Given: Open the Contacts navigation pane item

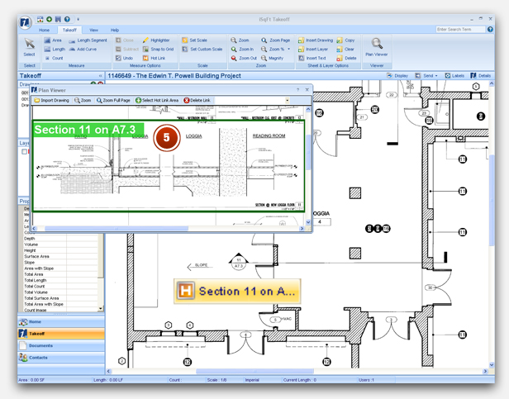Looking at the screenshot, I should click(x=61, y=358).
